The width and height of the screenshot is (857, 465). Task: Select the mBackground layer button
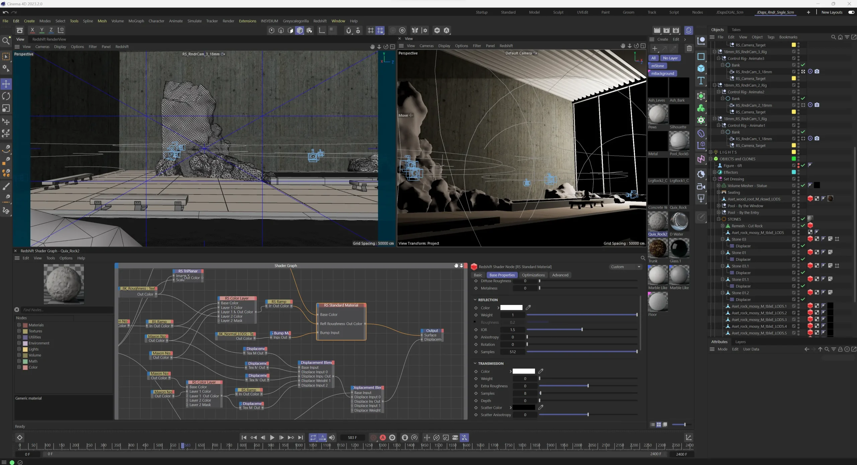[663, 74]
